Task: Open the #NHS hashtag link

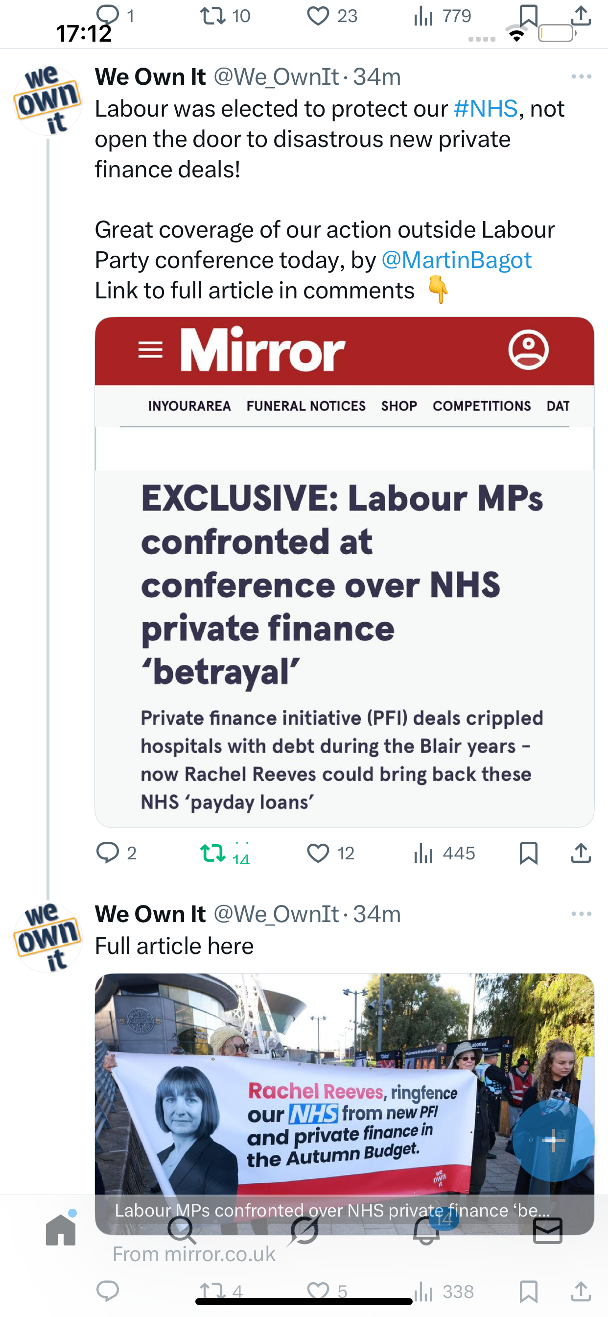Action: [486, 109]
